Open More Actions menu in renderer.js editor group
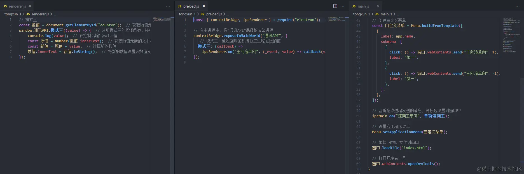The height and width of the screenshot is (174, 524). [x=168, y=6]
